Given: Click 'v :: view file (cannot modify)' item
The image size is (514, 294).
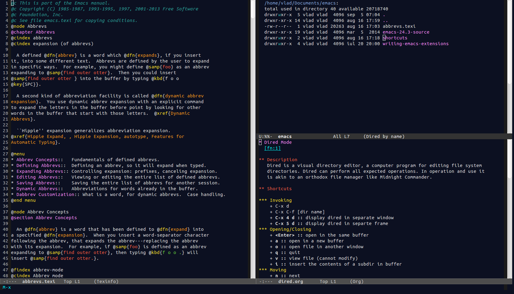Looking at the screenshot, I should (x=314, y=258).
